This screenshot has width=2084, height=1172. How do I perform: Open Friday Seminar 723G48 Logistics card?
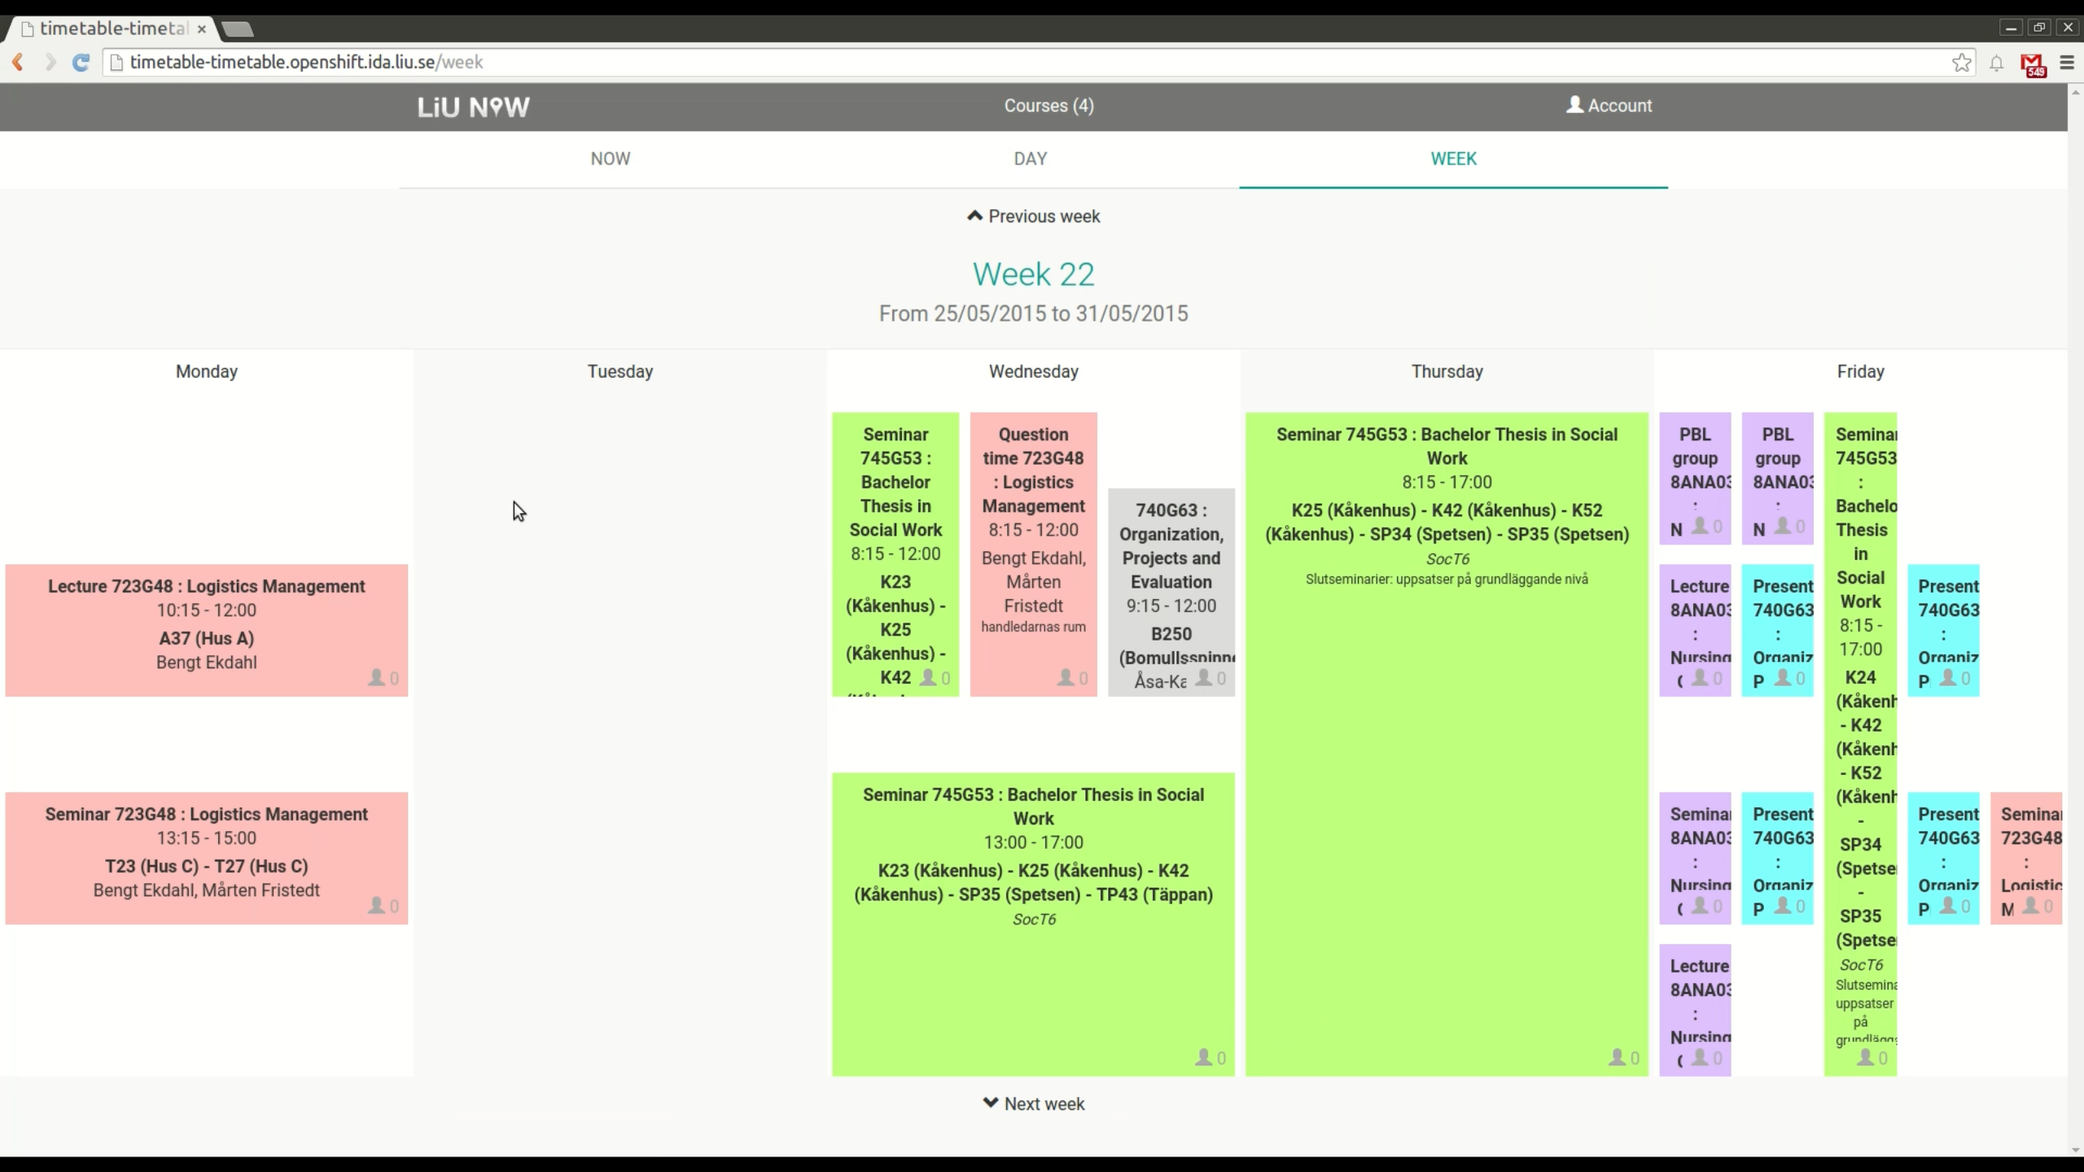[x=2026, y=858]
